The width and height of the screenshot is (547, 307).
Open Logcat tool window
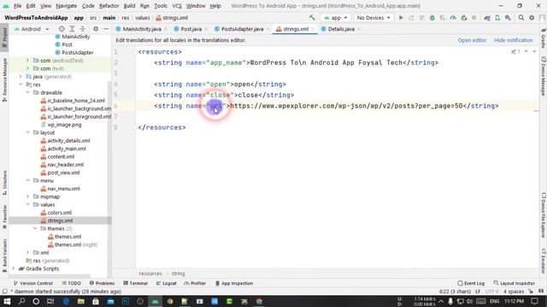click(x=167, y=283)
